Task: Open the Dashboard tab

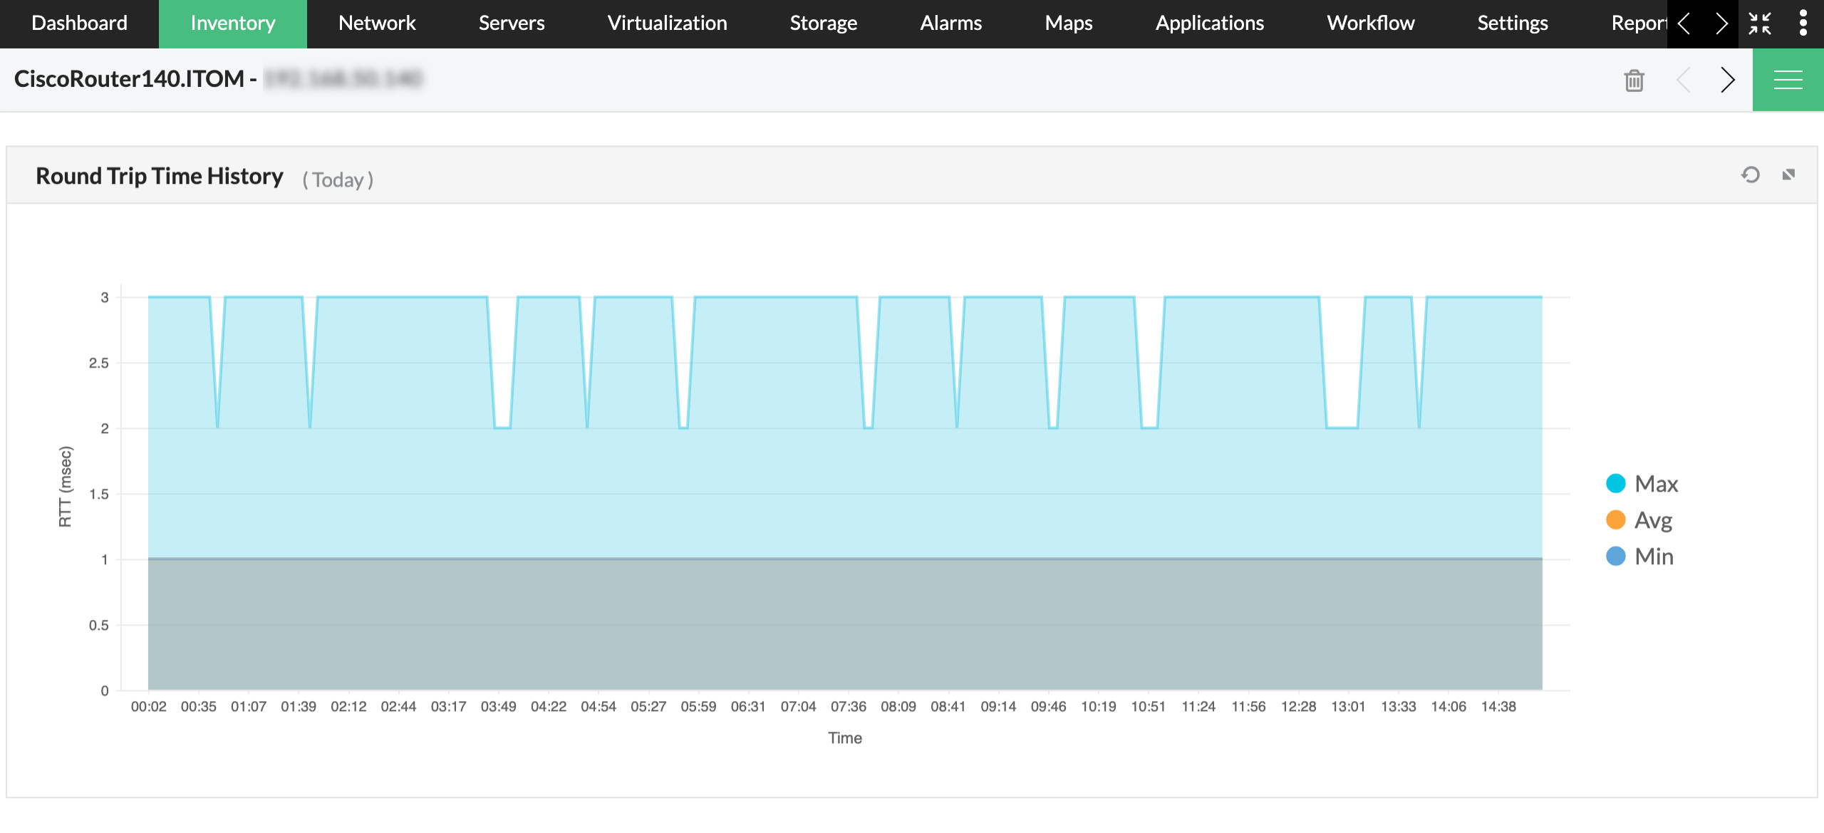Action: click(79, 24)
